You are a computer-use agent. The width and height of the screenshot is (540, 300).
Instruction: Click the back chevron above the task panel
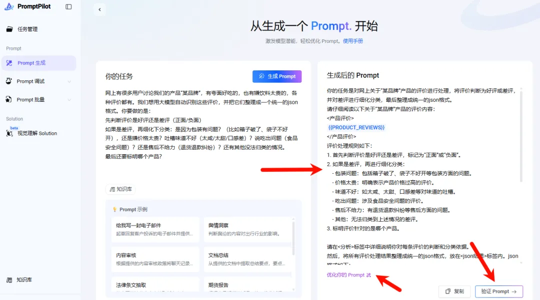[x=99, y=9]
